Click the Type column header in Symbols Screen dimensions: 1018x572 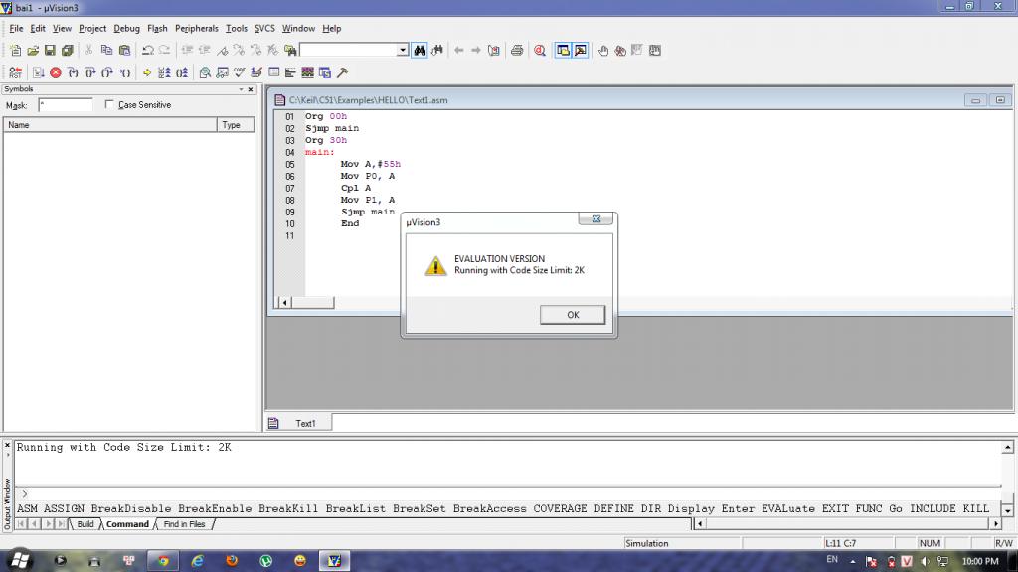[231, 125]
